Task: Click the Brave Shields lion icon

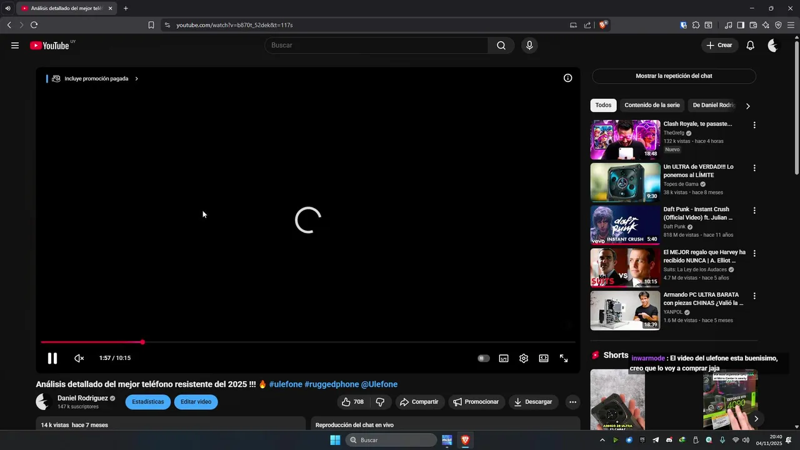Action: [x=602, y=25]
